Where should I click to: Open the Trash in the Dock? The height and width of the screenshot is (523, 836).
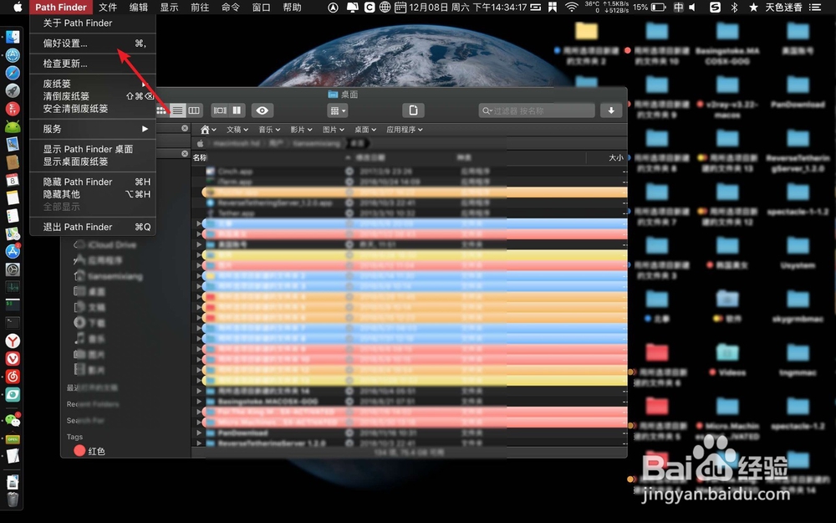pos(13,499)
